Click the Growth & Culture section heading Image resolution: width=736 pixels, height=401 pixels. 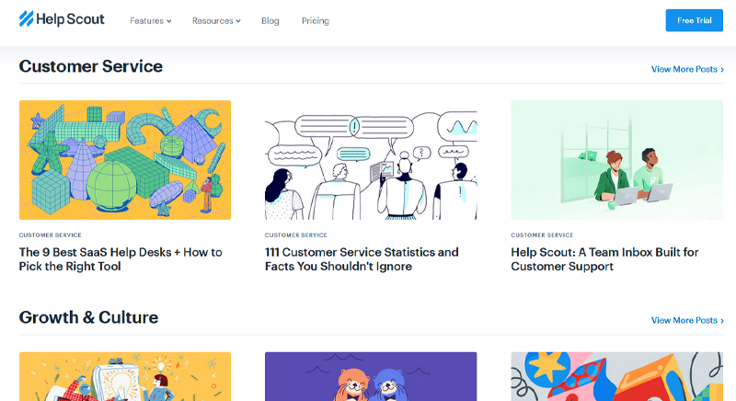coord(88,317)
